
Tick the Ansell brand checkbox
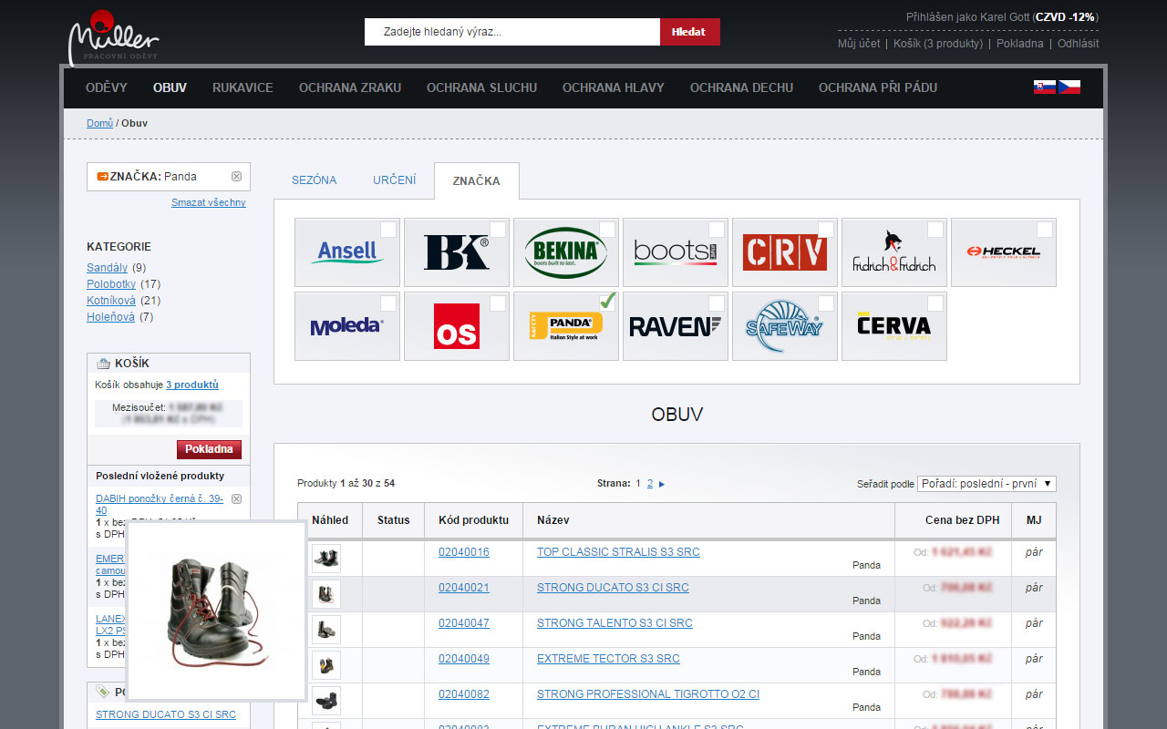pyautogui.click(x=388, y=230)
